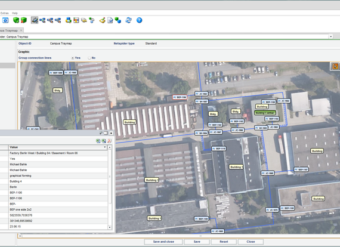
Task: Select the red-outlined BEP-1106 node on map
Action: click(180, 97)
